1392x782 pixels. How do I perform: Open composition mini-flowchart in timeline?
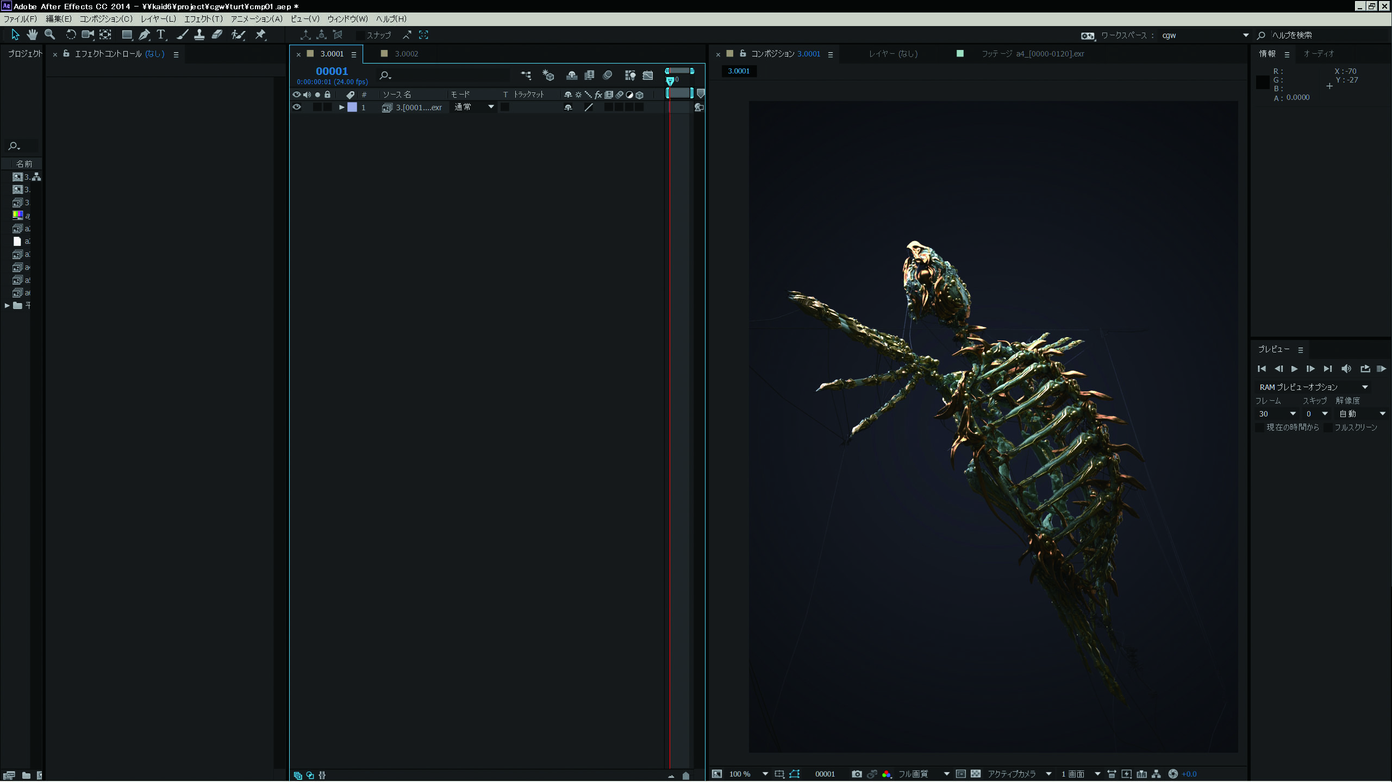(526, 75)
